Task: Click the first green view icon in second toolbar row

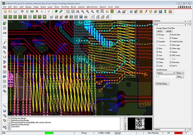Action: 5,17
